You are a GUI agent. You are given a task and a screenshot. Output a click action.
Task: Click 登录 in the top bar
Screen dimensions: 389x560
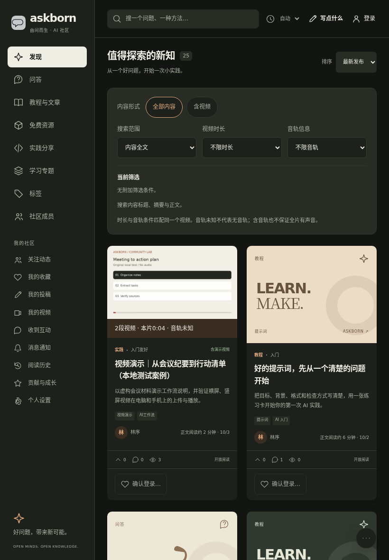coord(364,19)
